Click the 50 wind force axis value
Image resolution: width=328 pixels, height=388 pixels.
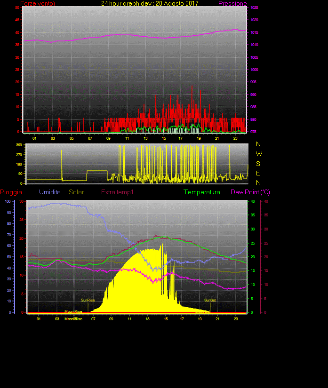click(17, 8)
